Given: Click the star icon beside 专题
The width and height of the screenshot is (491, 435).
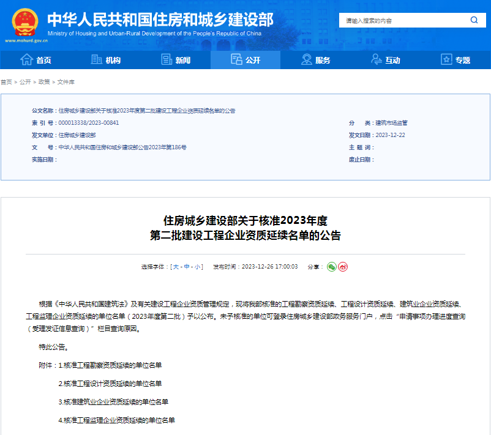Looking at the screenshot, I should [x=445, y=59].
